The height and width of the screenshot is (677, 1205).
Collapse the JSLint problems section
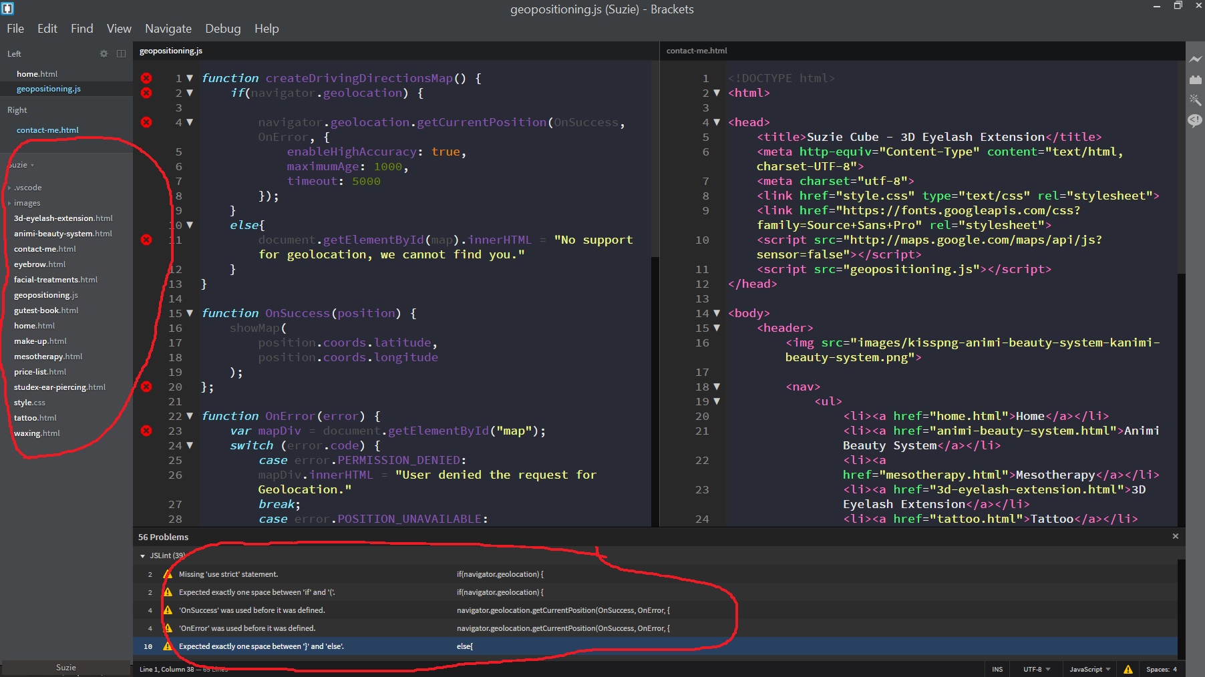click(142, 555)
